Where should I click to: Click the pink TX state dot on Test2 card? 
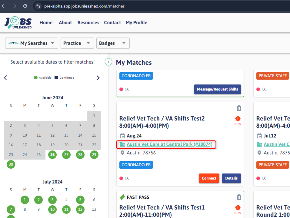pos(121,178)
